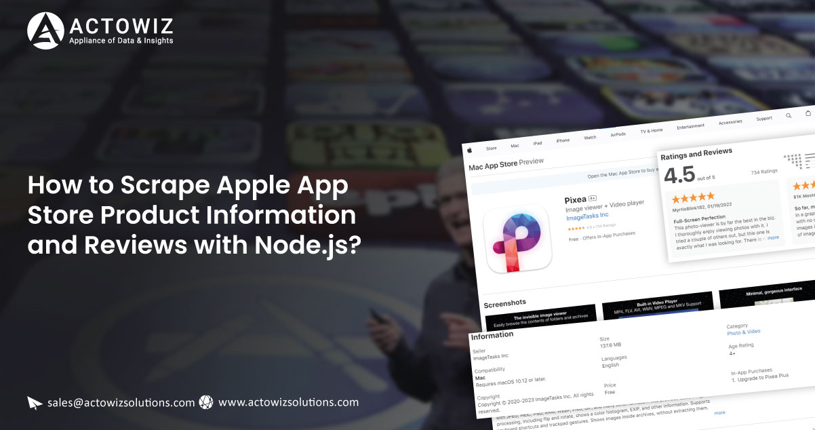Click the 'Price' label in Information
Screen dimensions: 815x430
610,385
